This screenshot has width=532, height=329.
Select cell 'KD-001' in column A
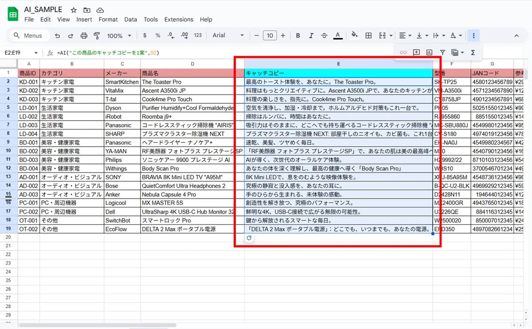pos(28,82)
